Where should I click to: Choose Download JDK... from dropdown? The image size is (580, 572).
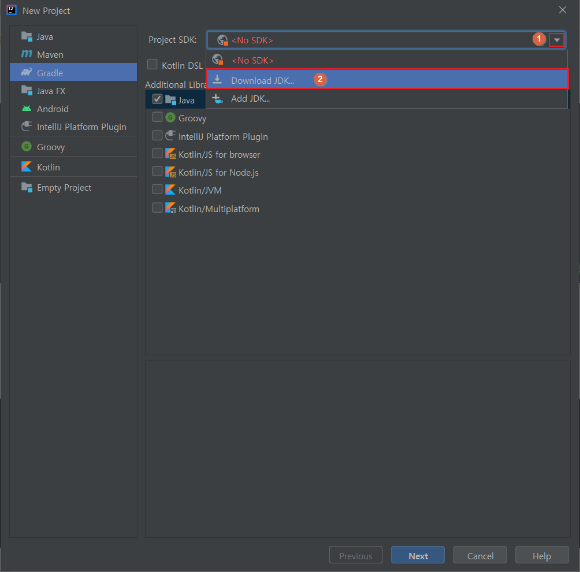[x=387, y=79]
